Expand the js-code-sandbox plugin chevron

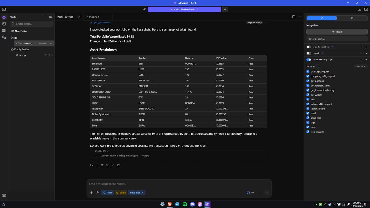point(366,47)
